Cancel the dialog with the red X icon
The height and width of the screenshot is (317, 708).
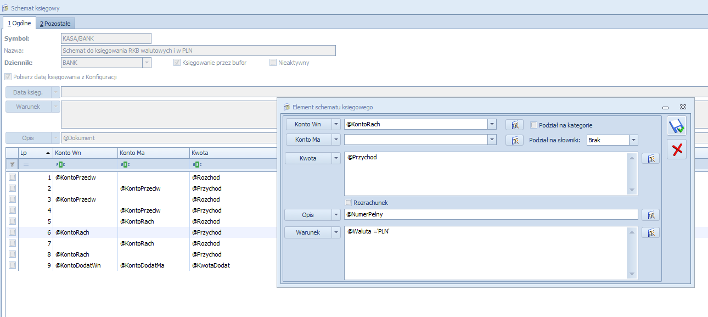(x=677, y=149)
